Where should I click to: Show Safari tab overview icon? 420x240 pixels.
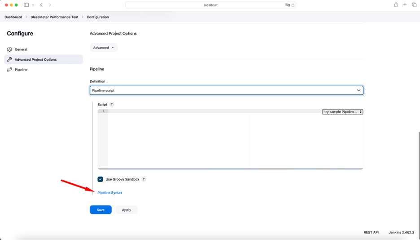pos(414,5)
